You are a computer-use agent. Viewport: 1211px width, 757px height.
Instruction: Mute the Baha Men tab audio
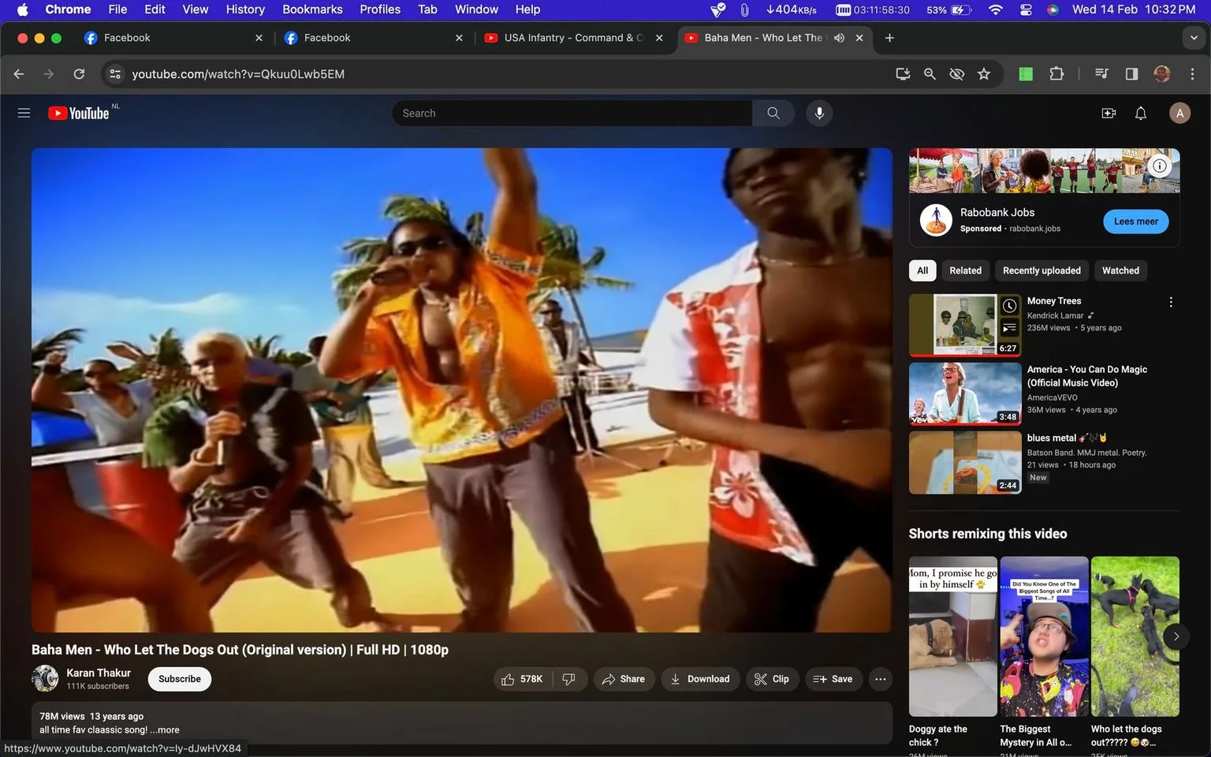click(x=839, y=38)
